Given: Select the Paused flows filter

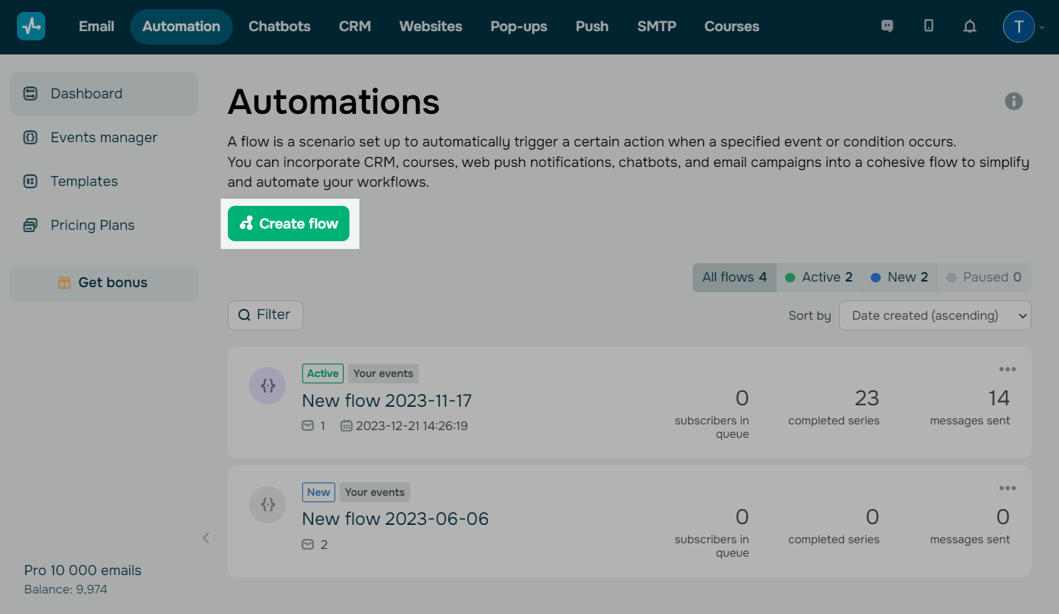Looking at the screenshot, I should [984, 277].
